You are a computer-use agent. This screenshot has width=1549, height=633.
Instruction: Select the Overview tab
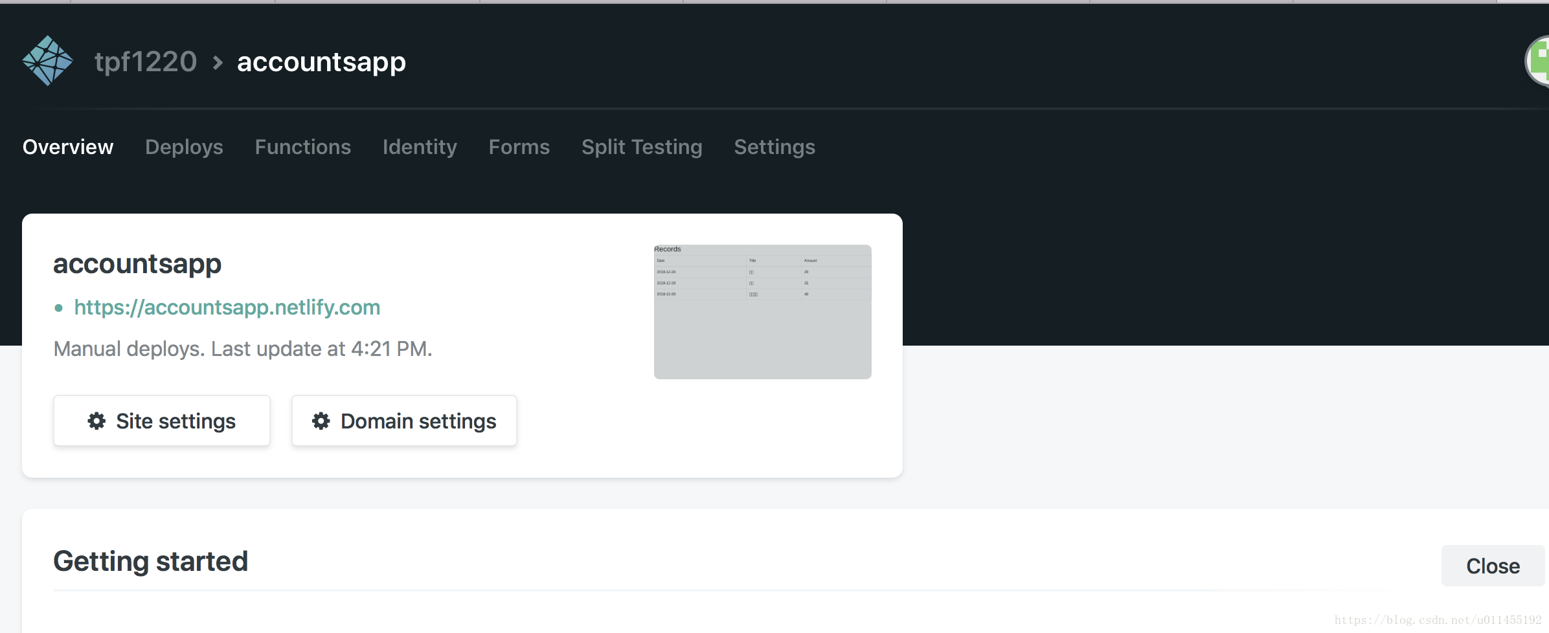[x=68, y=147]
